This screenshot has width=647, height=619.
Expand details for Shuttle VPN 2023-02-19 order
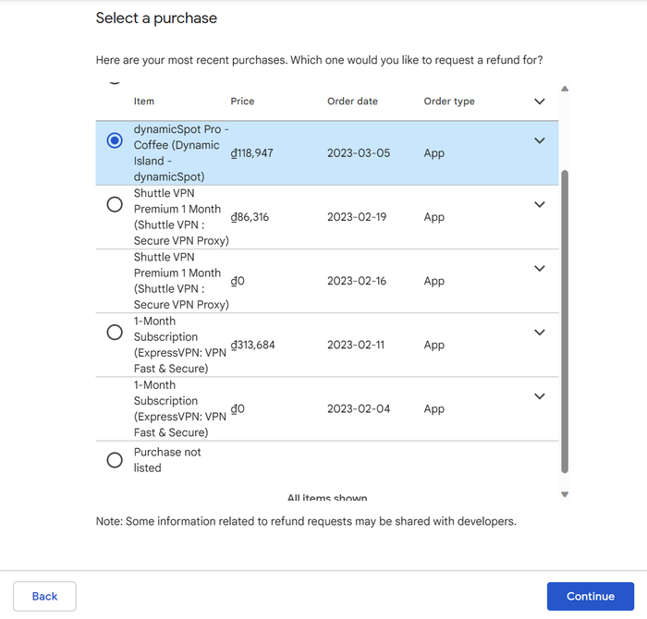coord(539,204)
